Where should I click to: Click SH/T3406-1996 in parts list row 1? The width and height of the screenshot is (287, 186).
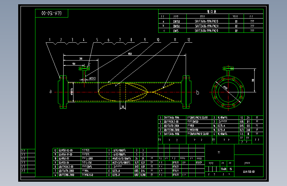171,134
